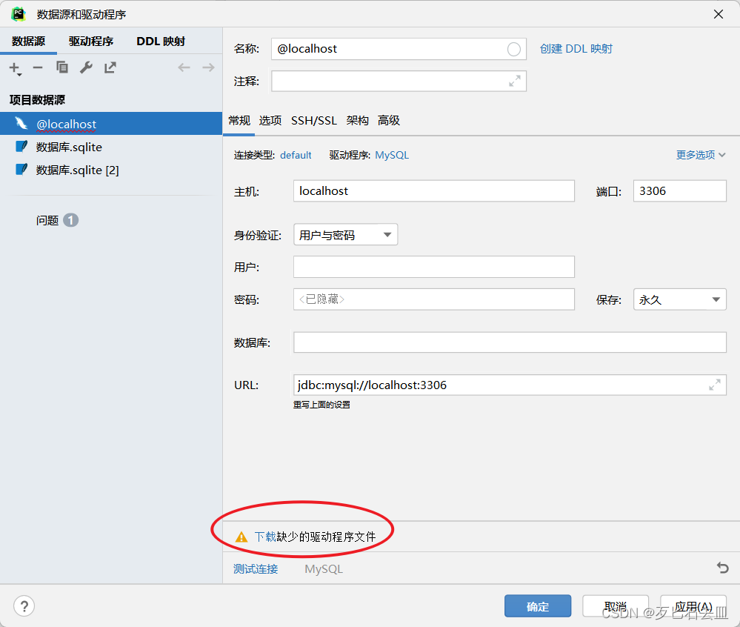The width and height of the screenshot is (740, 627).
Task: Click the back navigation arrow
Action: (184, 67)
